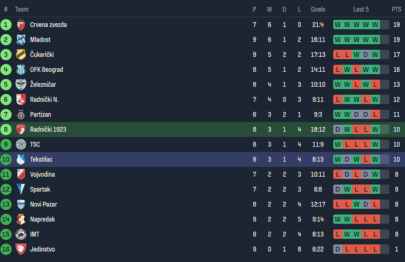The width and height of the screenshot is (405, 262).
Task: Click the rank 1 position badge
Action: click(x=6, y=24)
